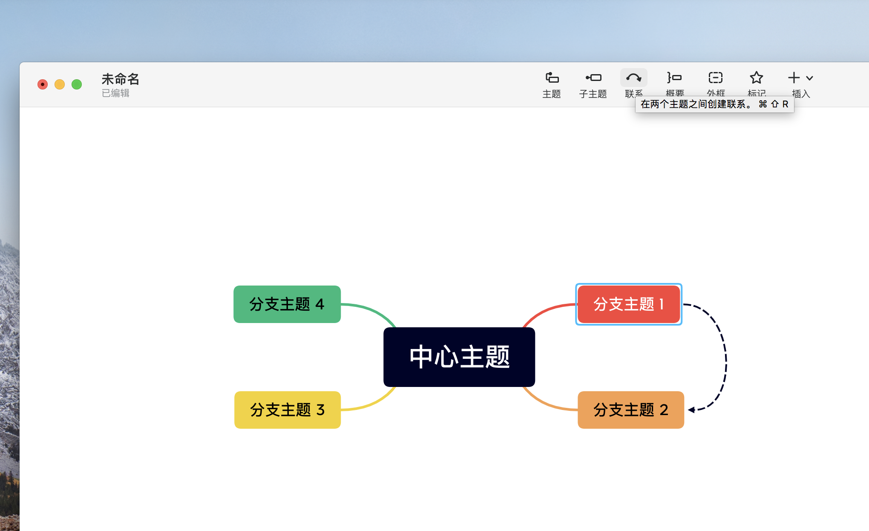The height and width of the screenshot is (531, 869).
Task: Click the 外框 (Boundary) toolbar icon
Action: [715, 78]
